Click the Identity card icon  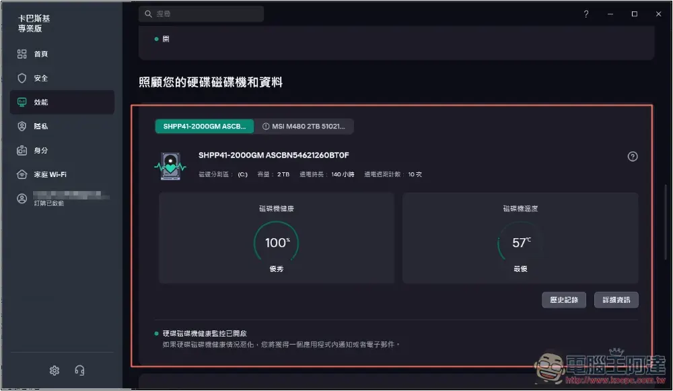(22, 151)
